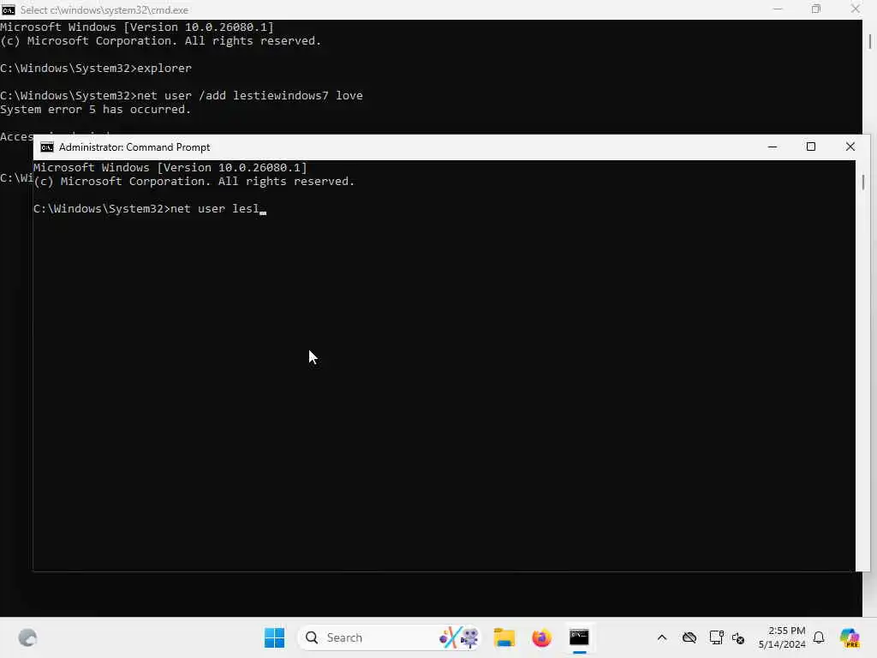Click the 'Administrator: Command Prompt' title text

[134, 147]
